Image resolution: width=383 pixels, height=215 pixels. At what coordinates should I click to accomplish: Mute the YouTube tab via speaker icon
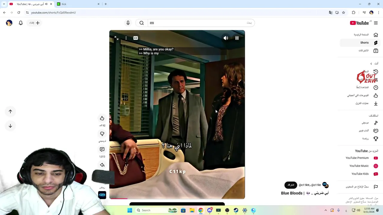[46, 4]
